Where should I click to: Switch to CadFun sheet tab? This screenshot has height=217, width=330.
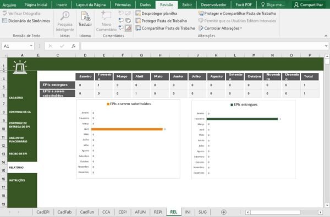[x=87, y=212]
